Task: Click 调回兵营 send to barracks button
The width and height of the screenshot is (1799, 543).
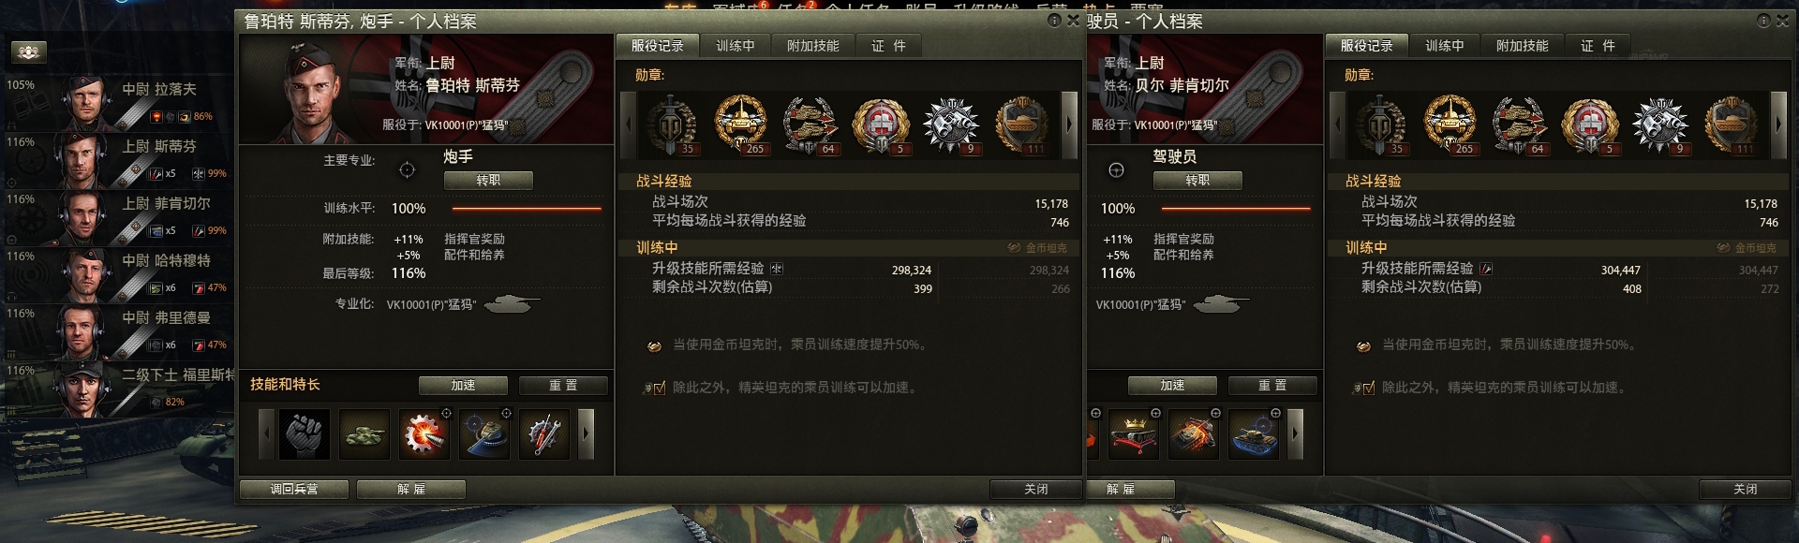Action: point(294,489)
